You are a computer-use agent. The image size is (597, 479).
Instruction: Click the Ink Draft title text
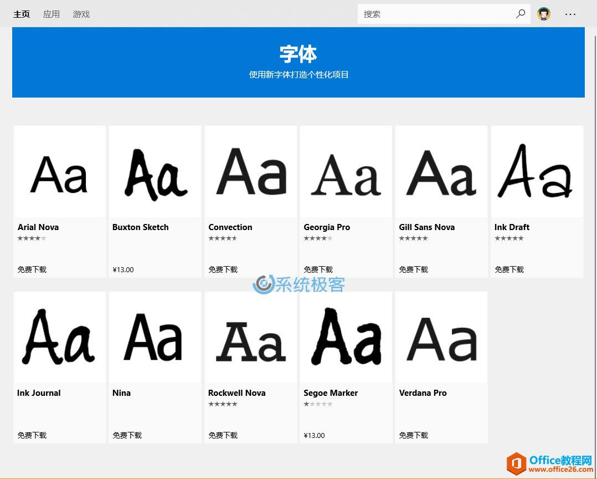point(512,227)
